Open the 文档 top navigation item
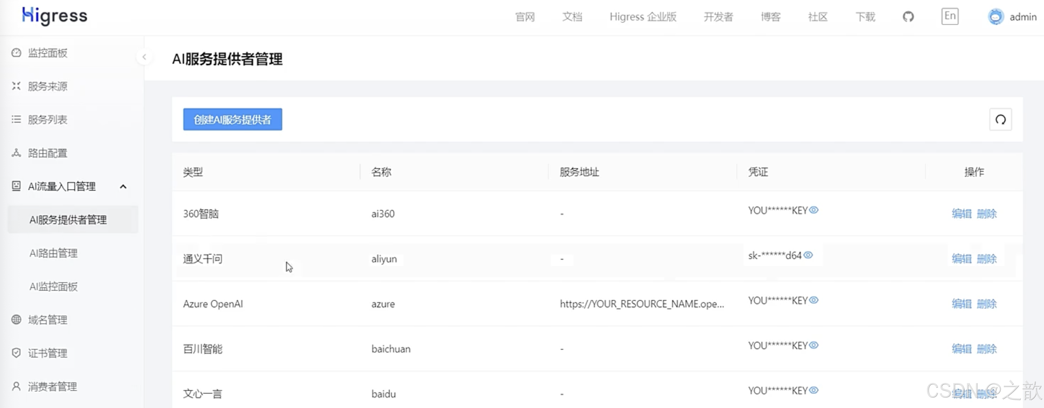The height and width of the screenshot is (408, 1044). coord(572,17)
